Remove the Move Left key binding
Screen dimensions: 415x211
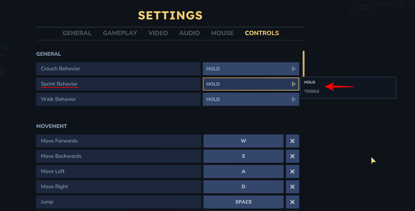(292, 171)
